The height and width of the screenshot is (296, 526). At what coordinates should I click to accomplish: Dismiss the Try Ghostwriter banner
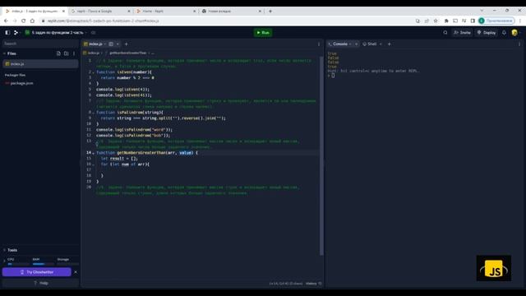pos(76,272)
